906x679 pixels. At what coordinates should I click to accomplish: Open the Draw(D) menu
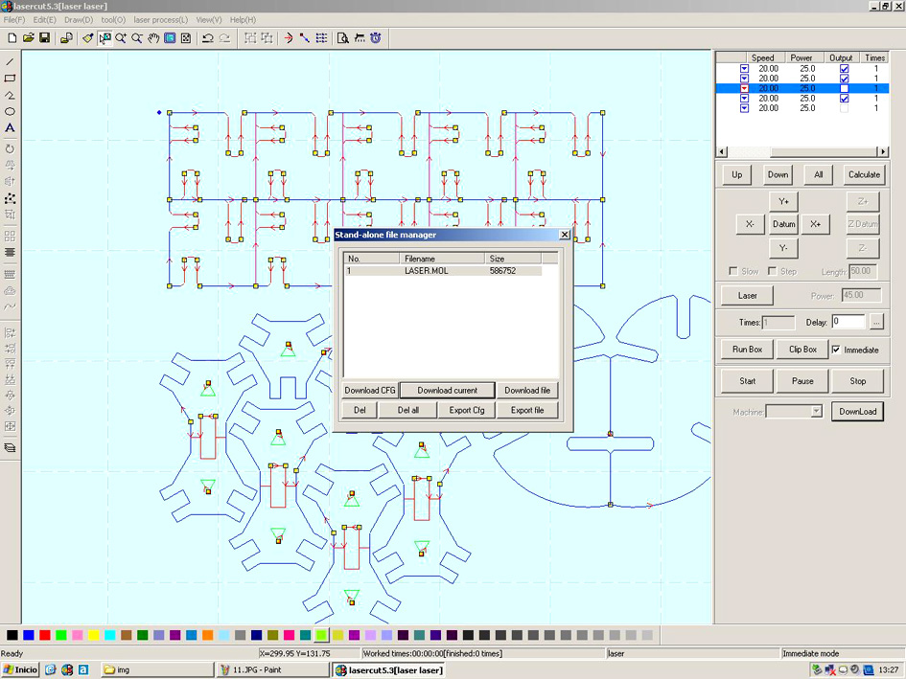pyautogui.click(x=79, y=19)
